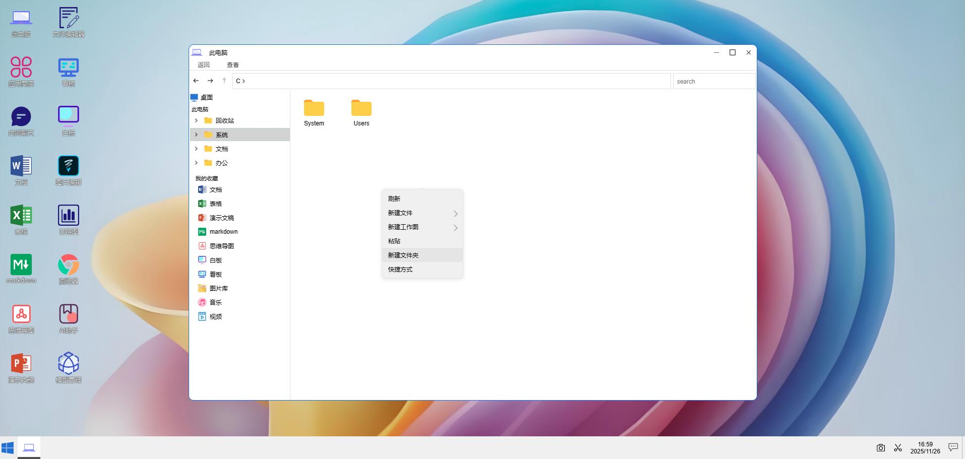
Task: Open 文档 under 我的收藏
Action: pyautogui.click(x=210, y=189)
